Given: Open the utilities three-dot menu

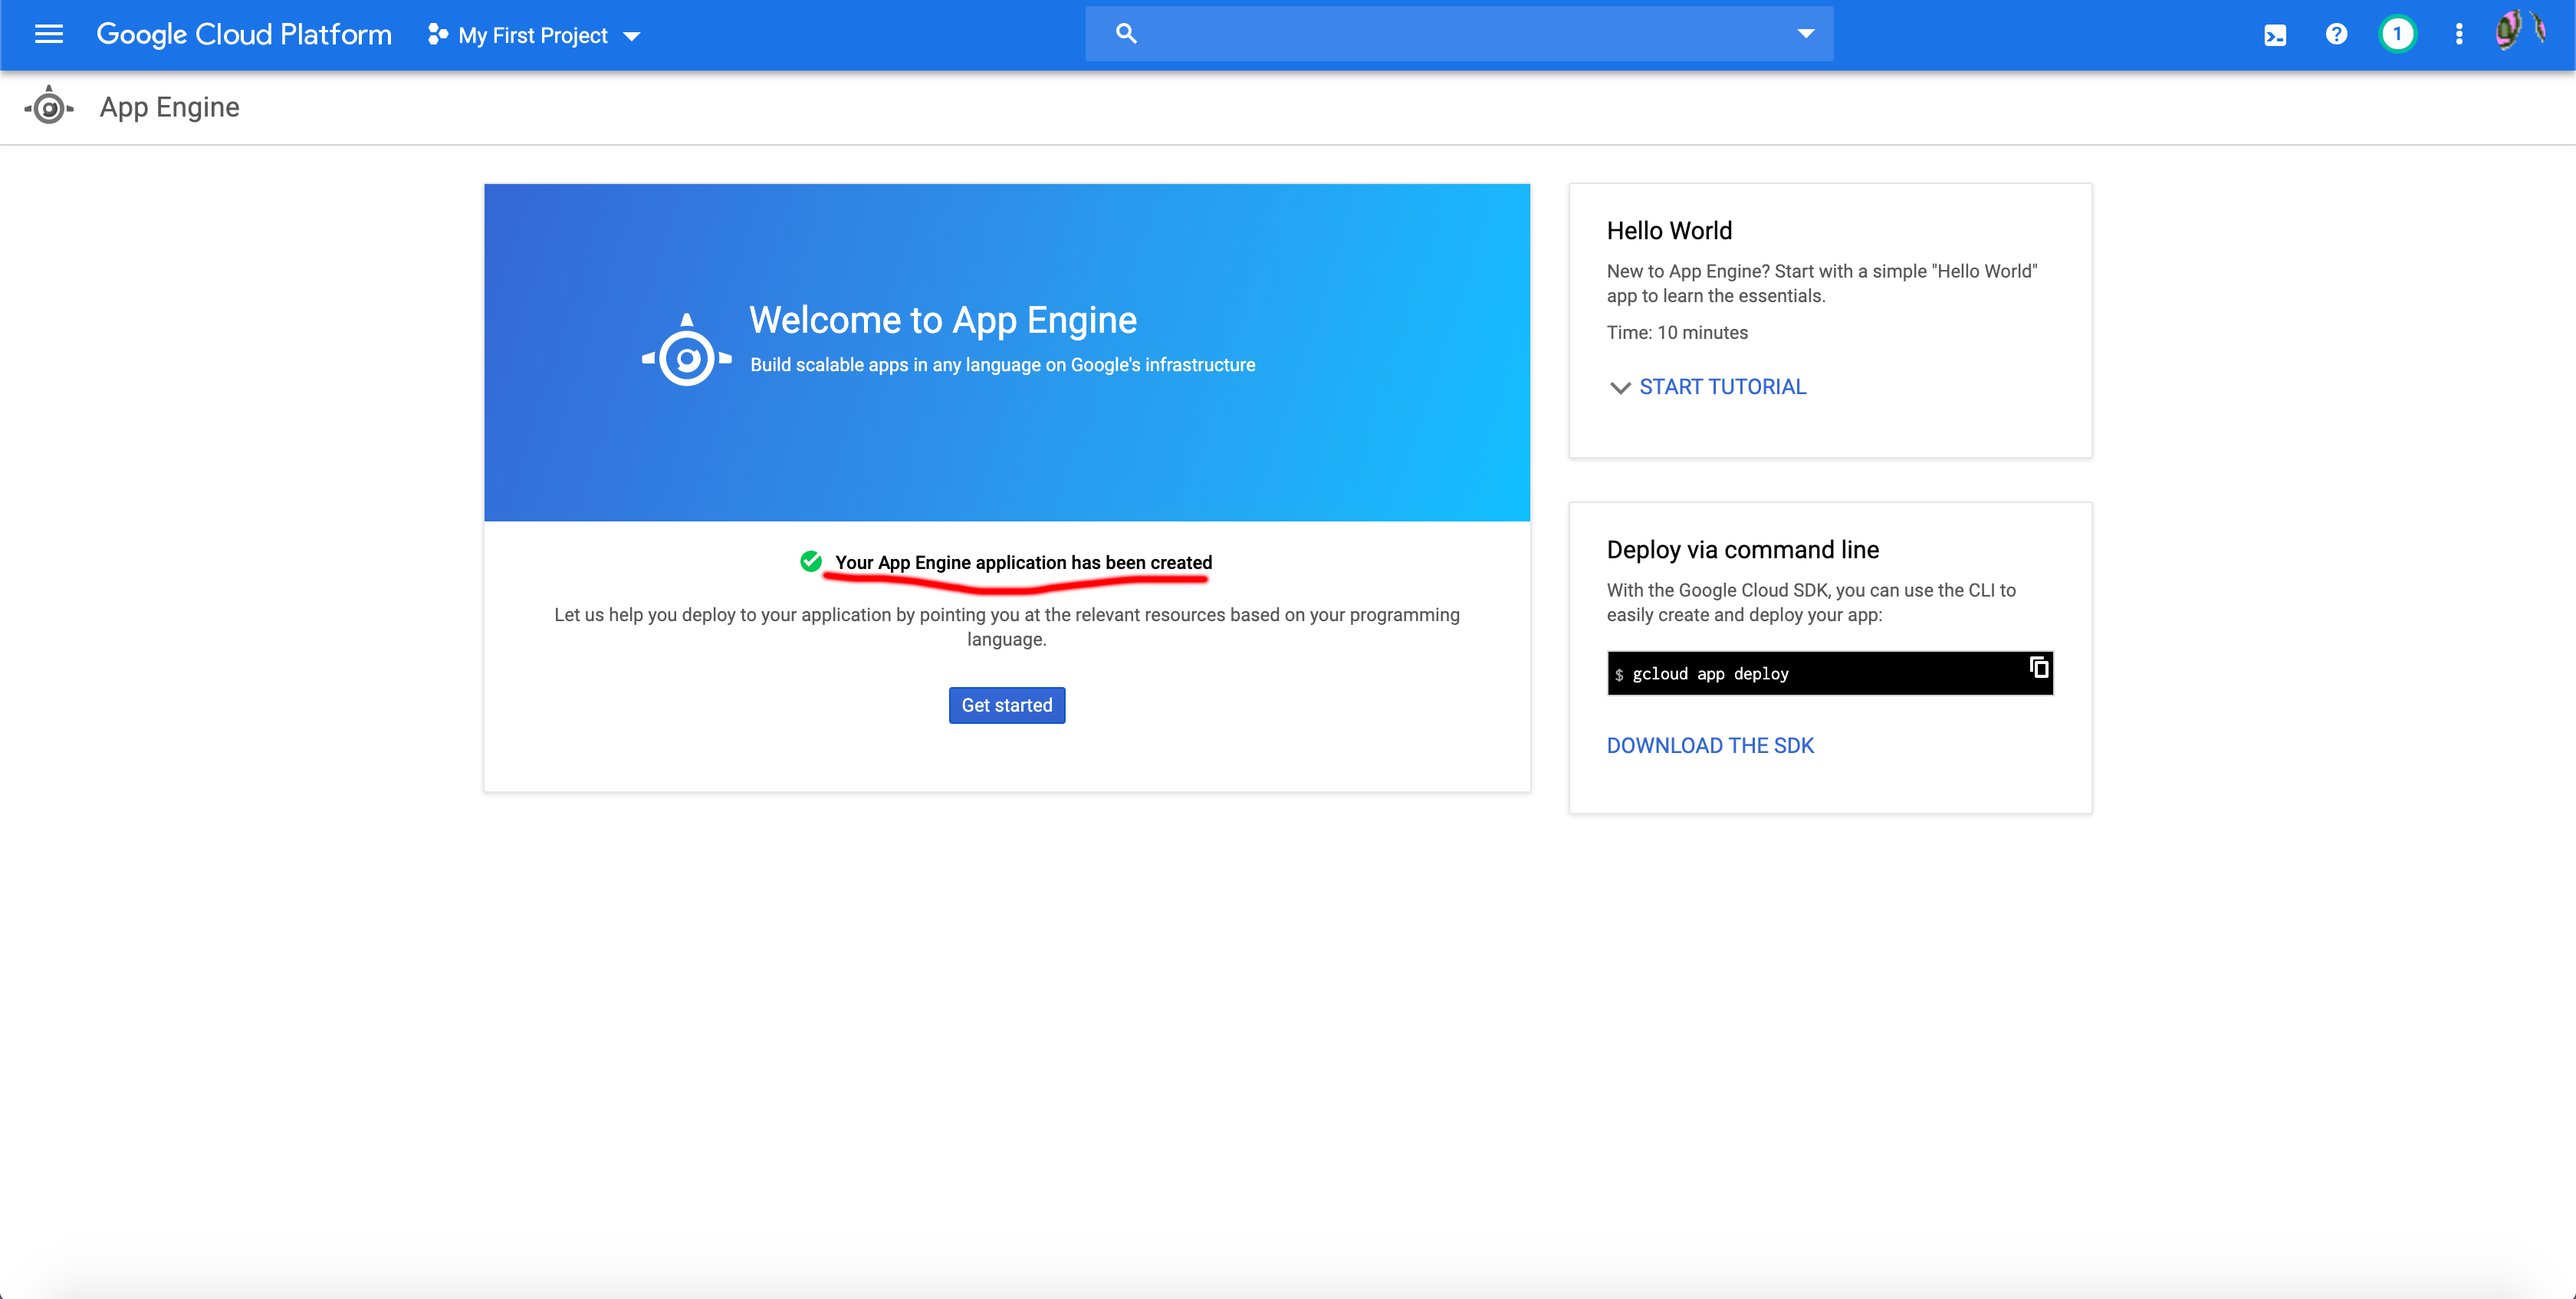Looking at the screenshot, I should pyautogui.click(x=2459, y=34).
